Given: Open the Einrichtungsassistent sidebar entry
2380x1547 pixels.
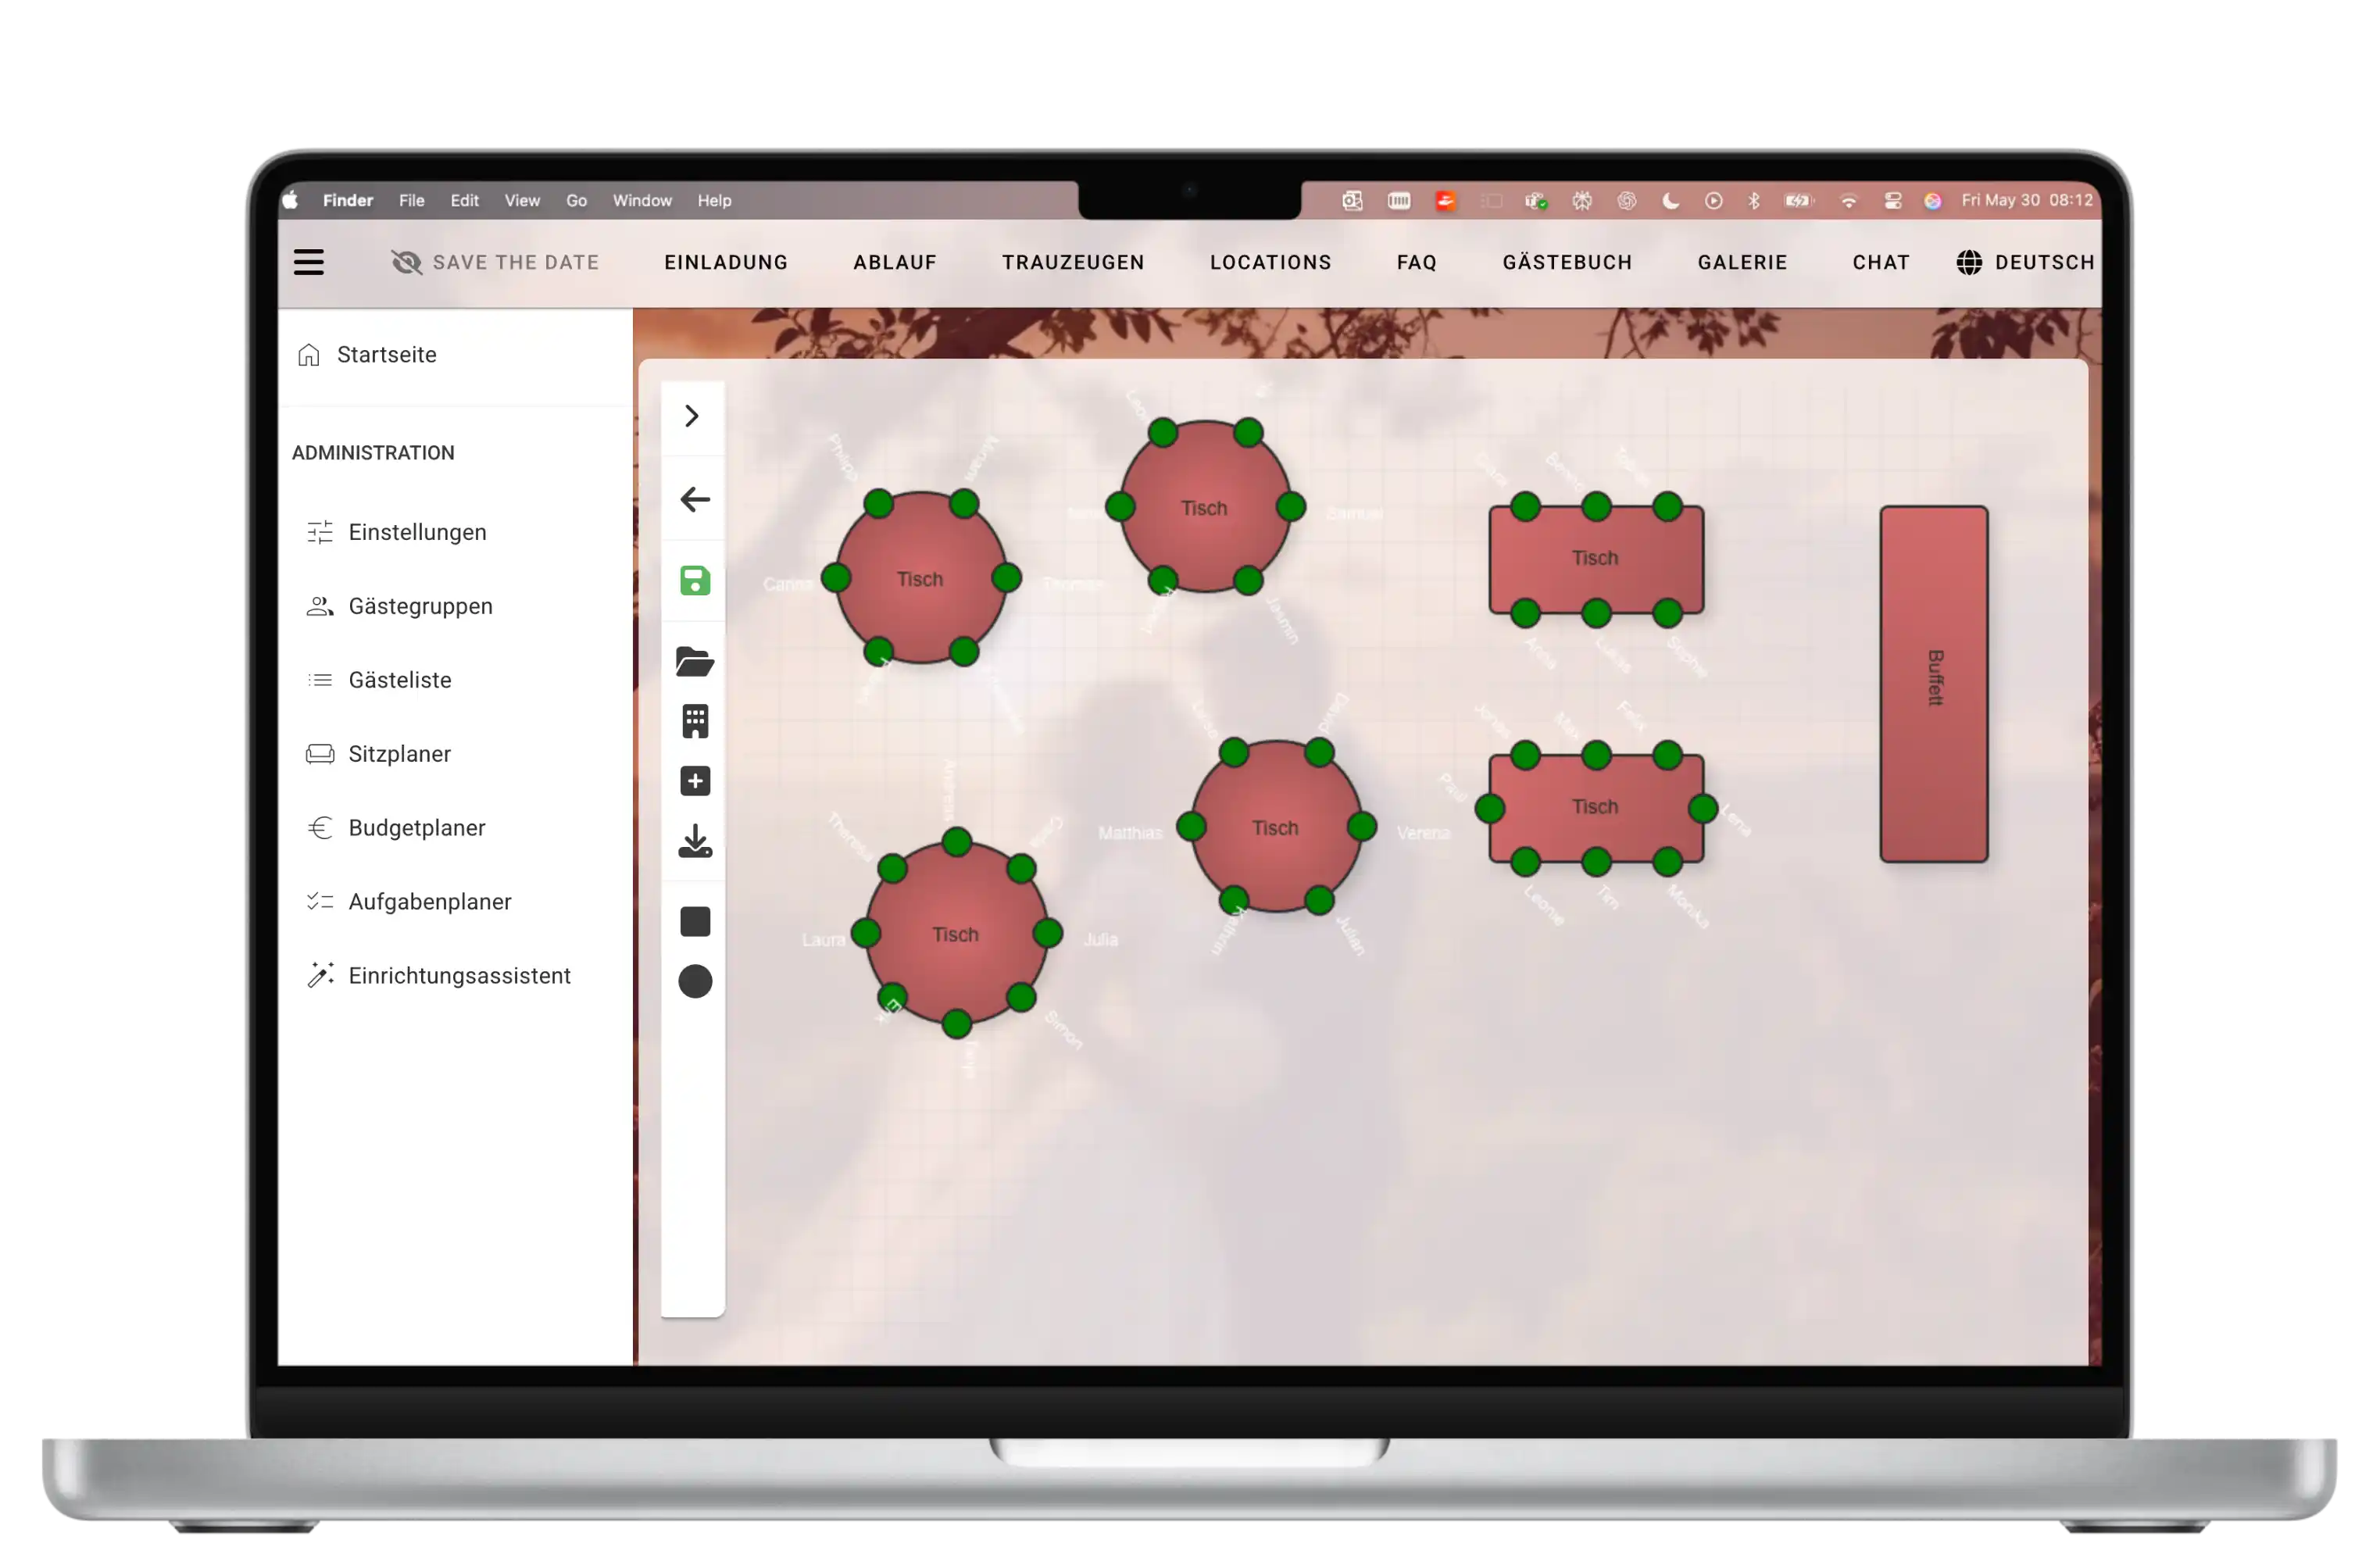Looking at the screenshot, I should pos(459,976).
